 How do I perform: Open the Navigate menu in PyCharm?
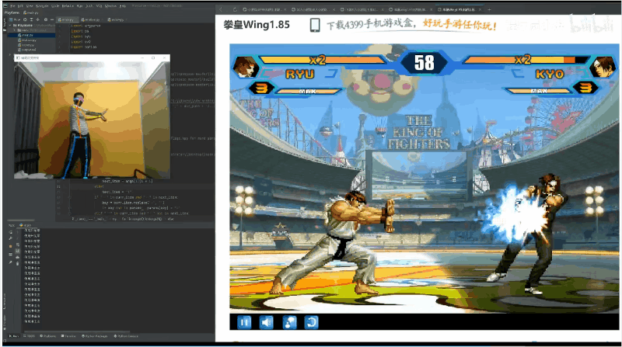point(42,6)
